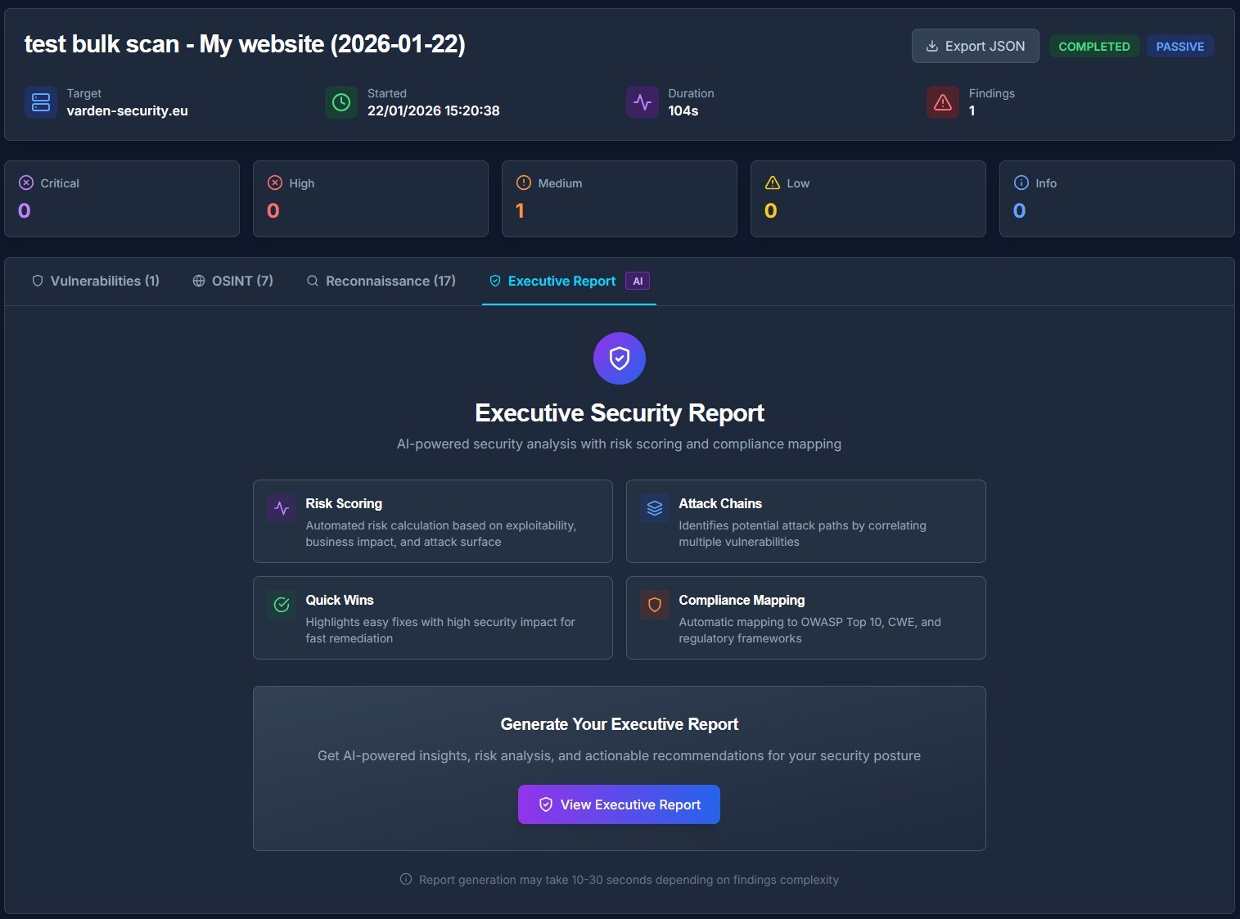Open the Reconnaissance (17) tab

click(x=381, y=281)
